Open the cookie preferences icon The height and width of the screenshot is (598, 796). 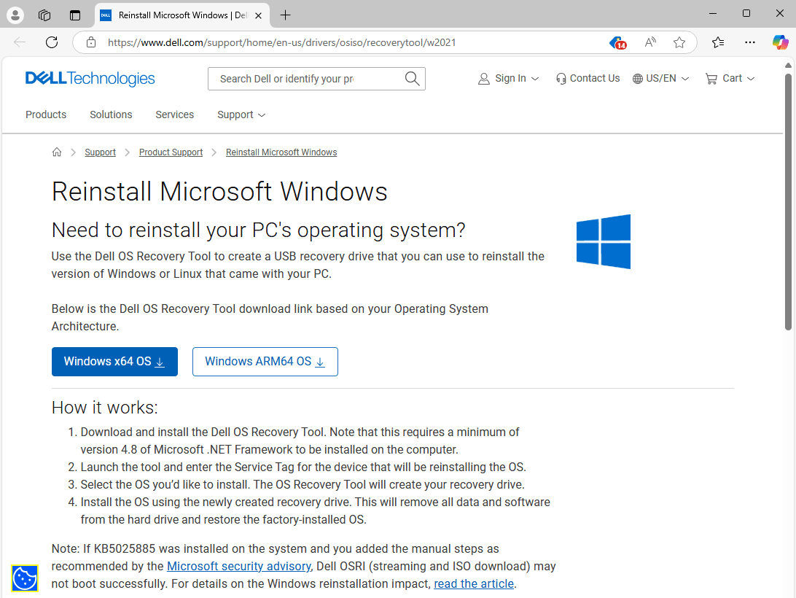[25, 578]
